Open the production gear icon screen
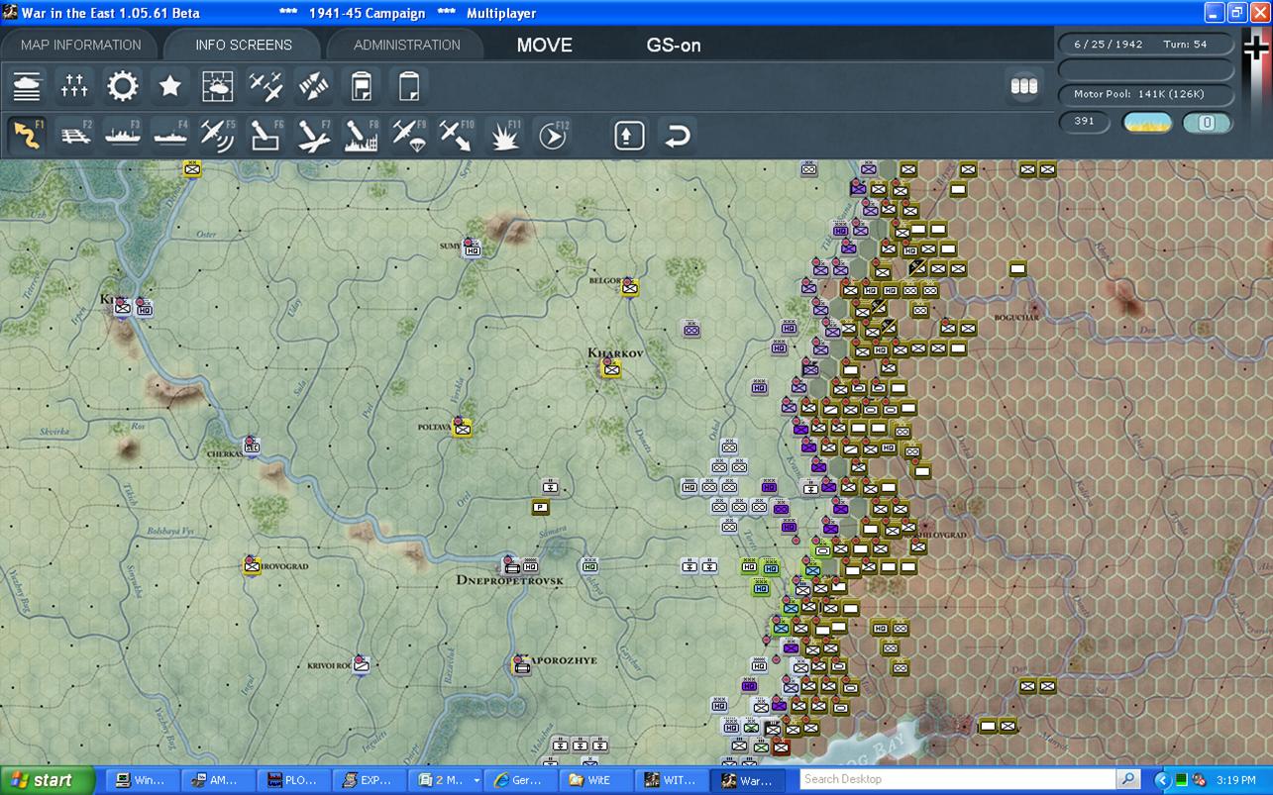The width and height of the screenshot is (1273, 795). click(123, 87)
